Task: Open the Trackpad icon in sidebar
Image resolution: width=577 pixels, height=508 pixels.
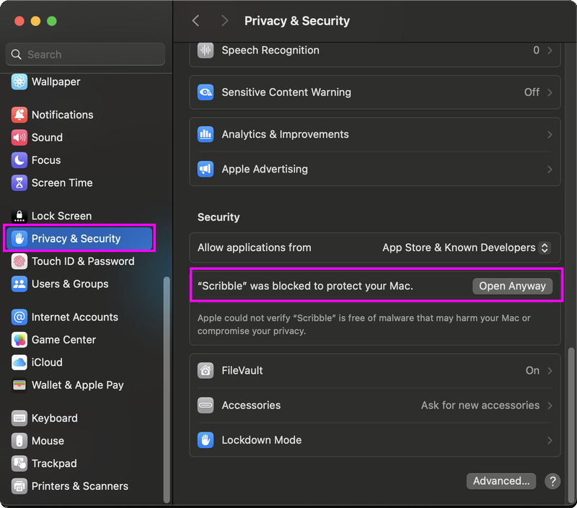Action: click(19, 463)
